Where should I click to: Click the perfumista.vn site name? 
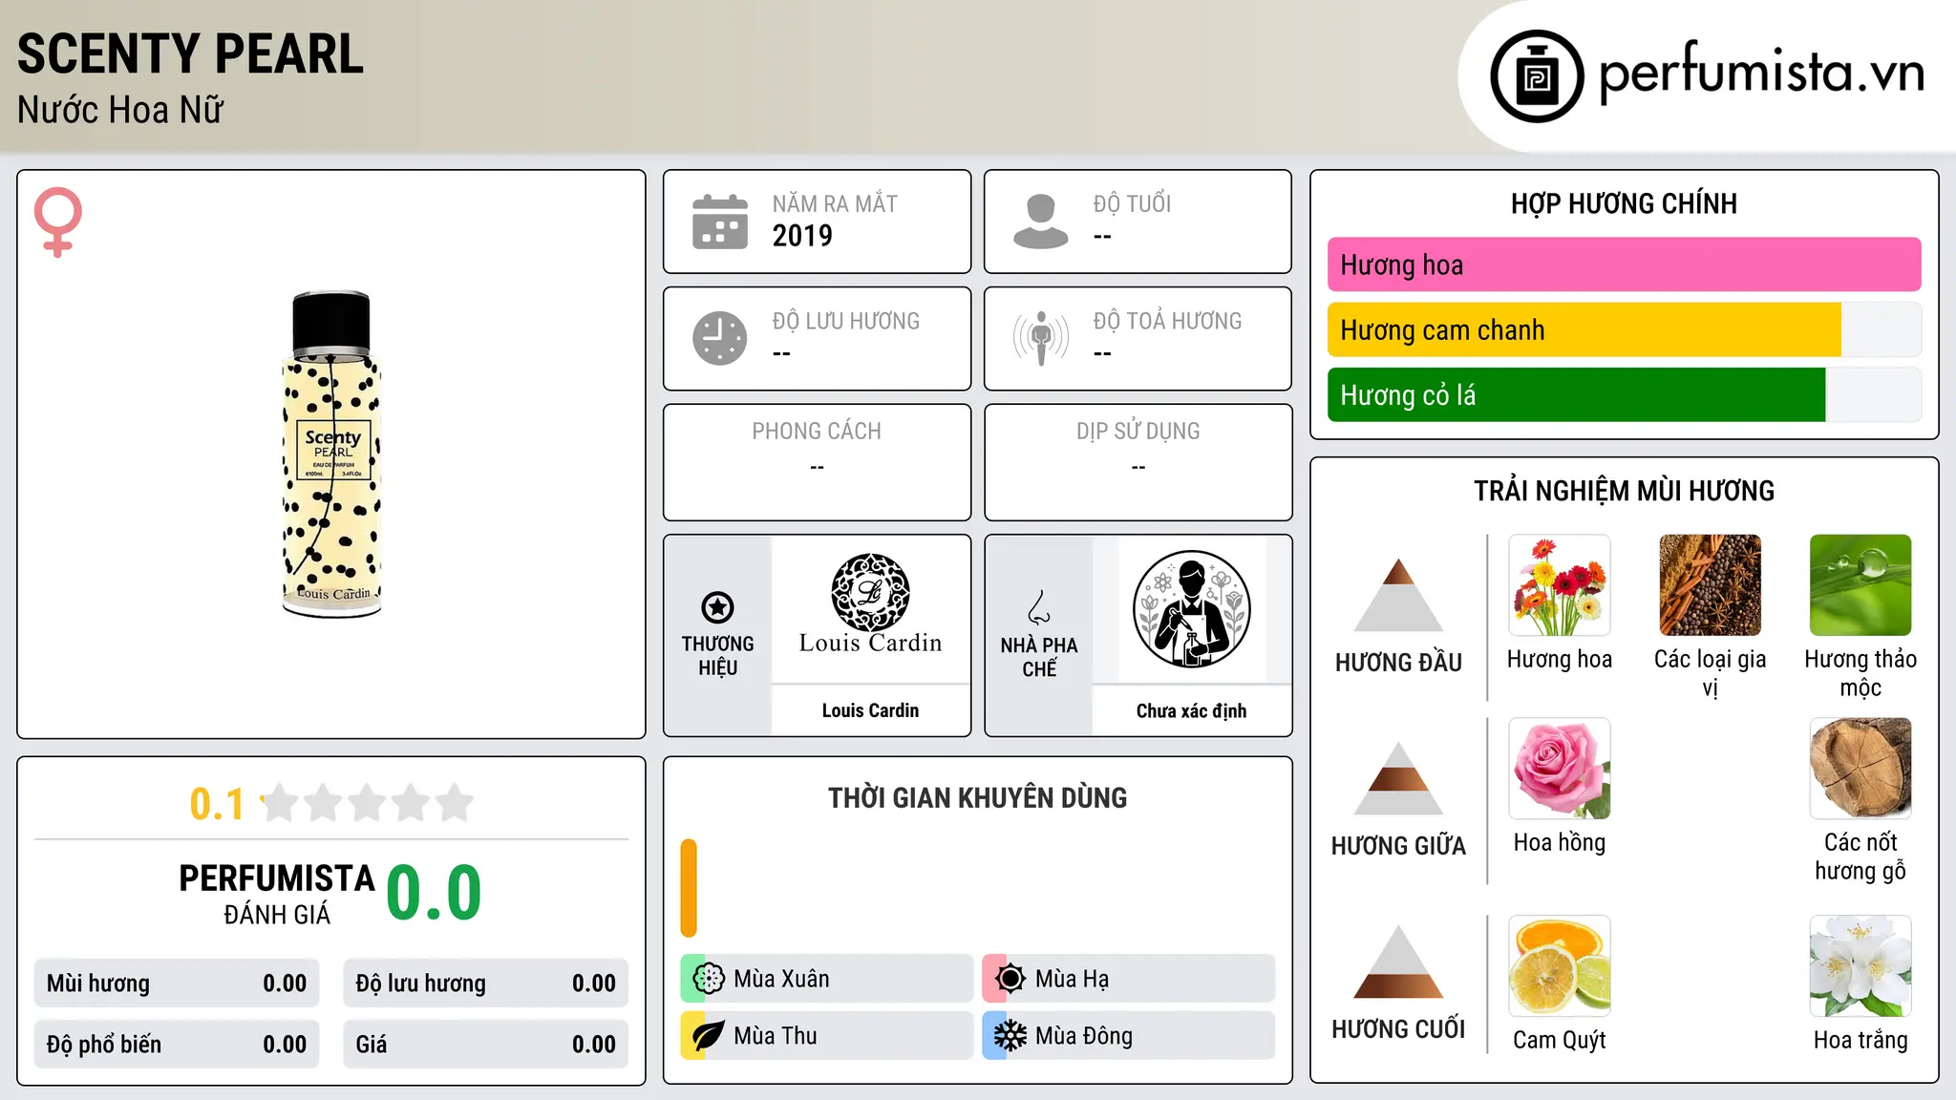pyautogui.click(x=1761, y=73)
